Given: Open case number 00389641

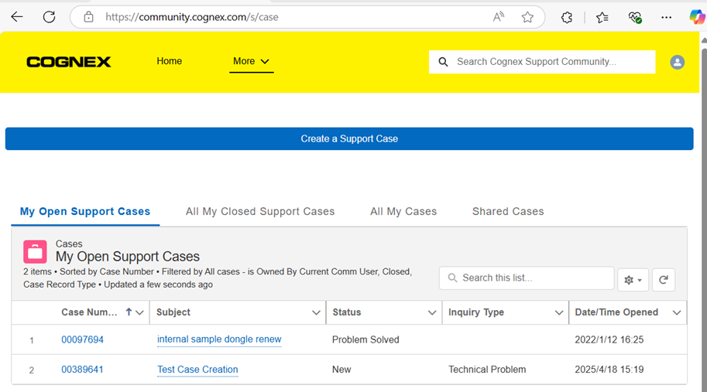Looking at the screenshot, I should (83, 370).
